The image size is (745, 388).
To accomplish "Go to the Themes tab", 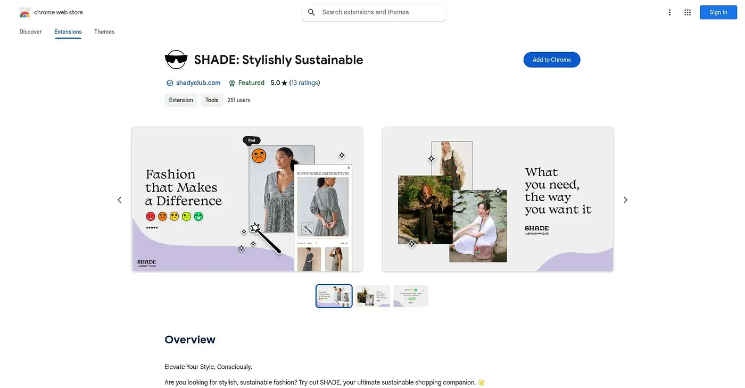I will (104, 32).
